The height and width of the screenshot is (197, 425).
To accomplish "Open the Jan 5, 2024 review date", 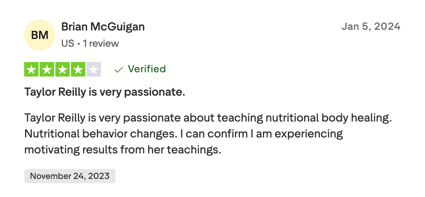I will point(371,27).
